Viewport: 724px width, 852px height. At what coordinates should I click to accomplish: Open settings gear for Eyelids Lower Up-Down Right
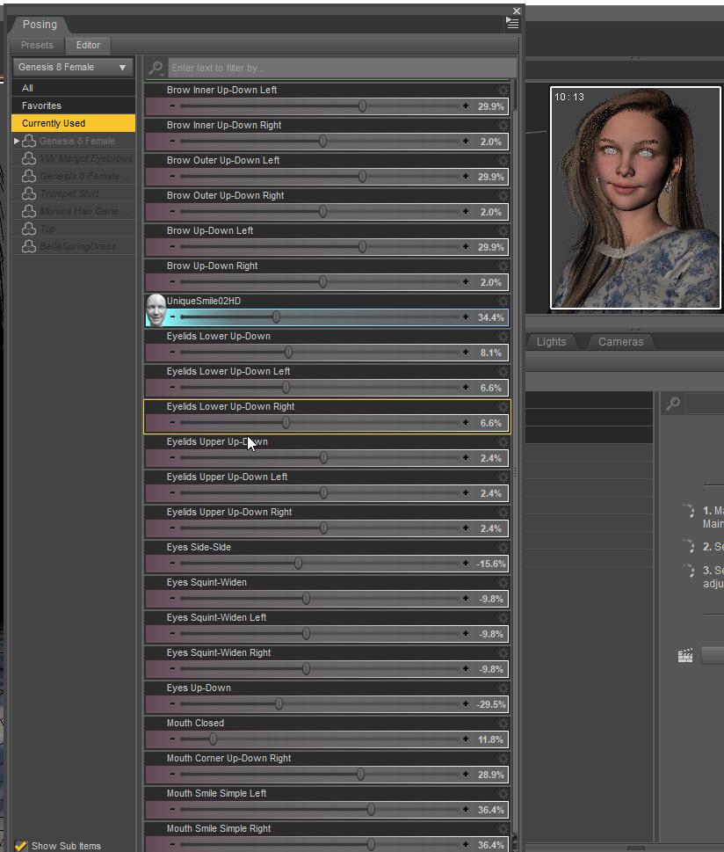click(x=503, y=407)
